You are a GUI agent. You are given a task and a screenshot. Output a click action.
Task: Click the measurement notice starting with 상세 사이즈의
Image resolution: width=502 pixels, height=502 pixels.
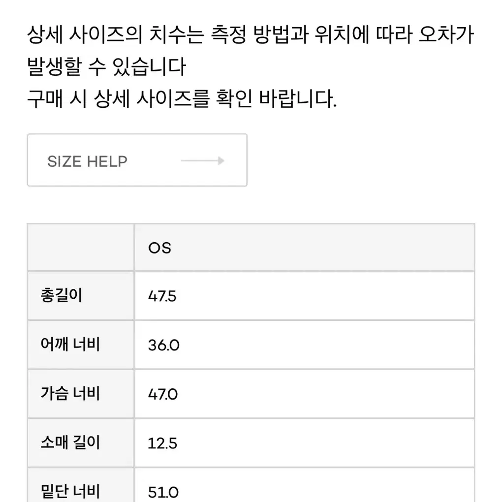click(251, 50)
